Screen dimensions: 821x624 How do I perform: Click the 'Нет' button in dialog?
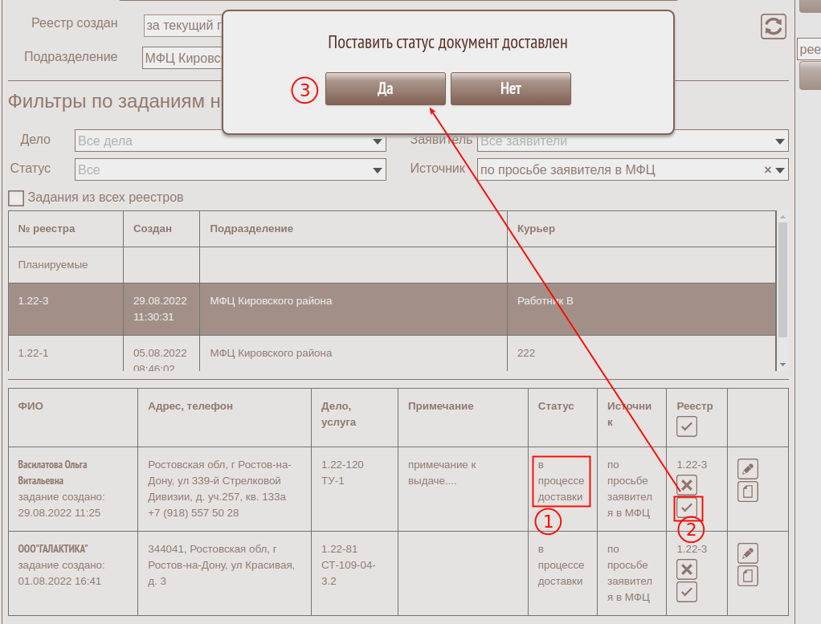510,89
